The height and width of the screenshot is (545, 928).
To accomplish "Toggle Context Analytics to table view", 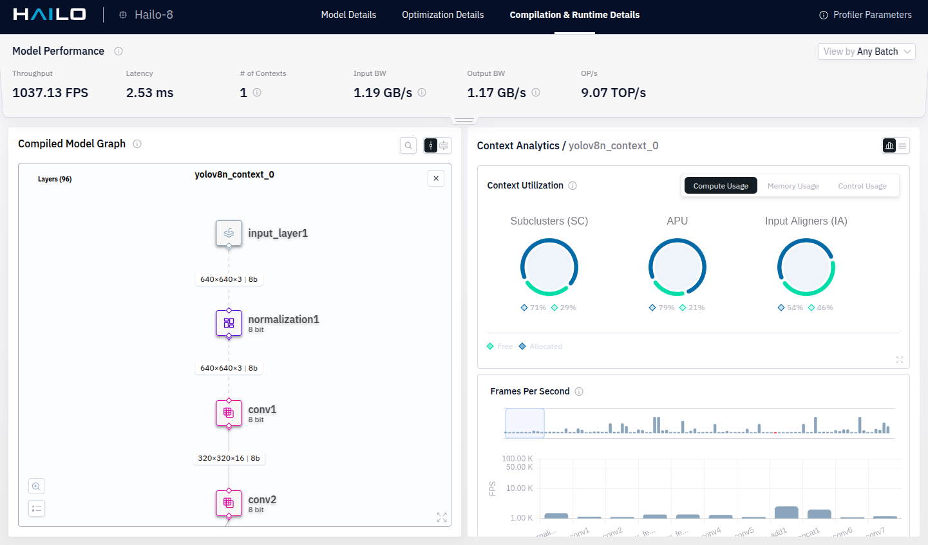I will pos(903,145).
